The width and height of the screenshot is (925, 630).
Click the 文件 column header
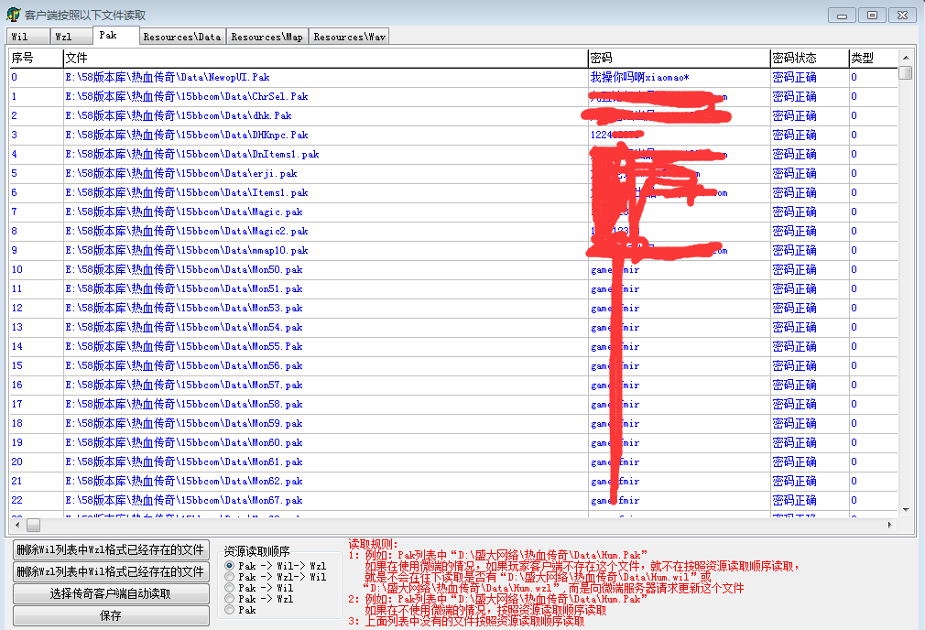tap(326, 58)
